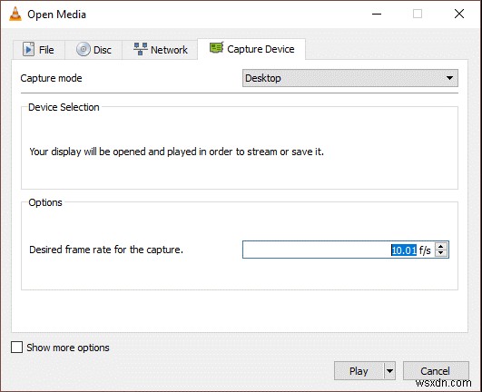Click the Device Selection group title
Image resolution: width=482 pixels, height=392 pixels.
coord(64,107)
